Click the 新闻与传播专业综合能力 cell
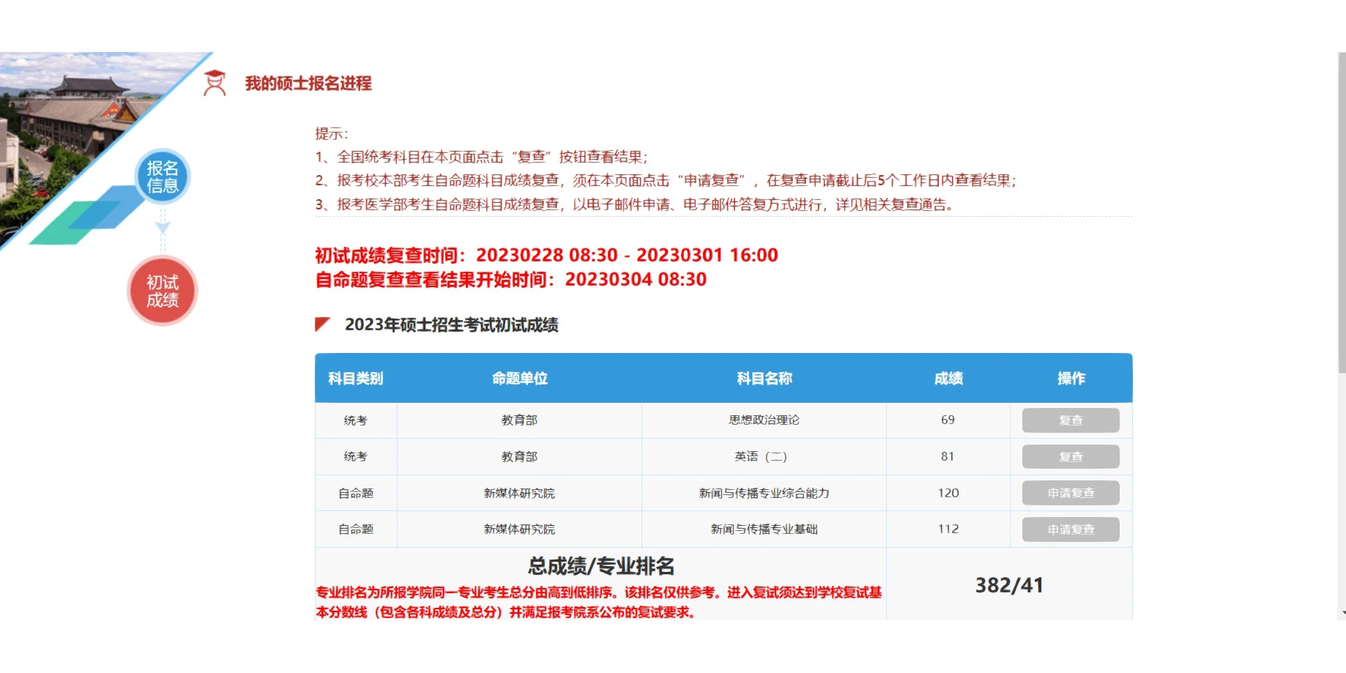This screenshot has height=673, width=1346. [x=764, y=493]
